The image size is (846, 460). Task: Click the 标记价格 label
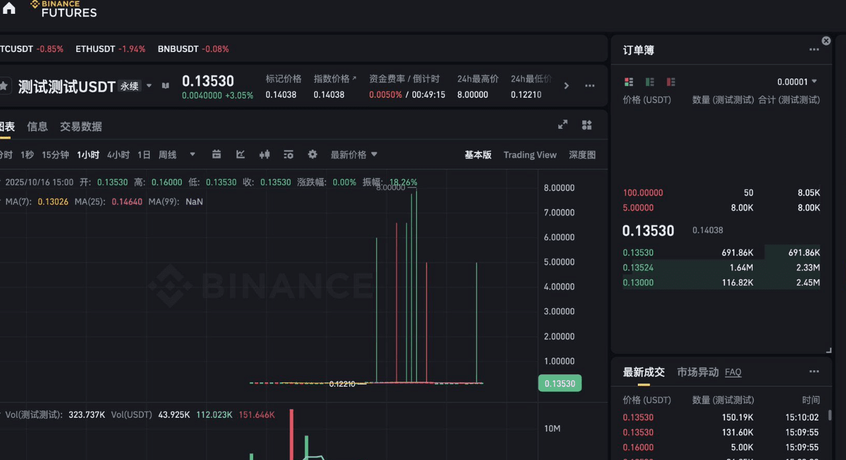pyautogui.click(x=284, y=79)
